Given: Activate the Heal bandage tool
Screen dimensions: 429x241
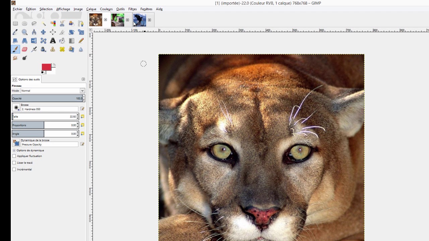Looking at the screenshot, I should click(62, 50).
